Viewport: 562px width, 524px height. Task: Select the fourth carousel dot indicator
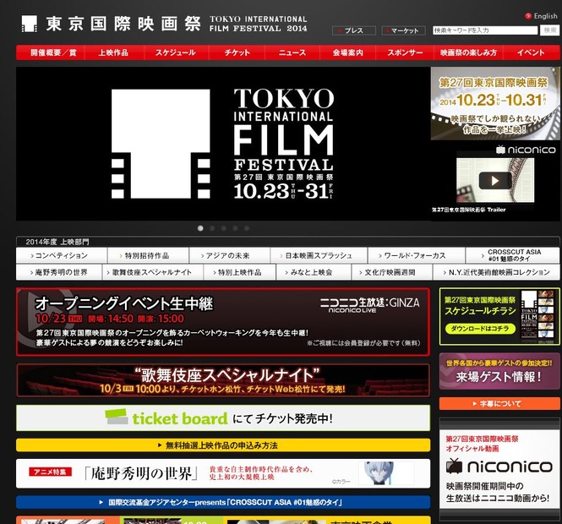235,228
